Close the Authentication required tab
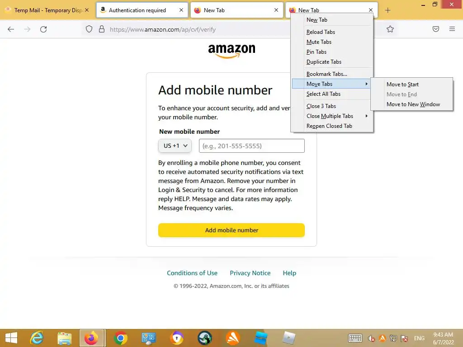Image resolution: width=463 pixels, height=347 pixels. [x=181, y=10]
